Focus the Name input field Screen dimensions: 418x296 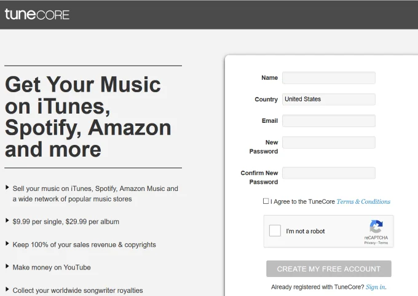[x=329, y=78]
